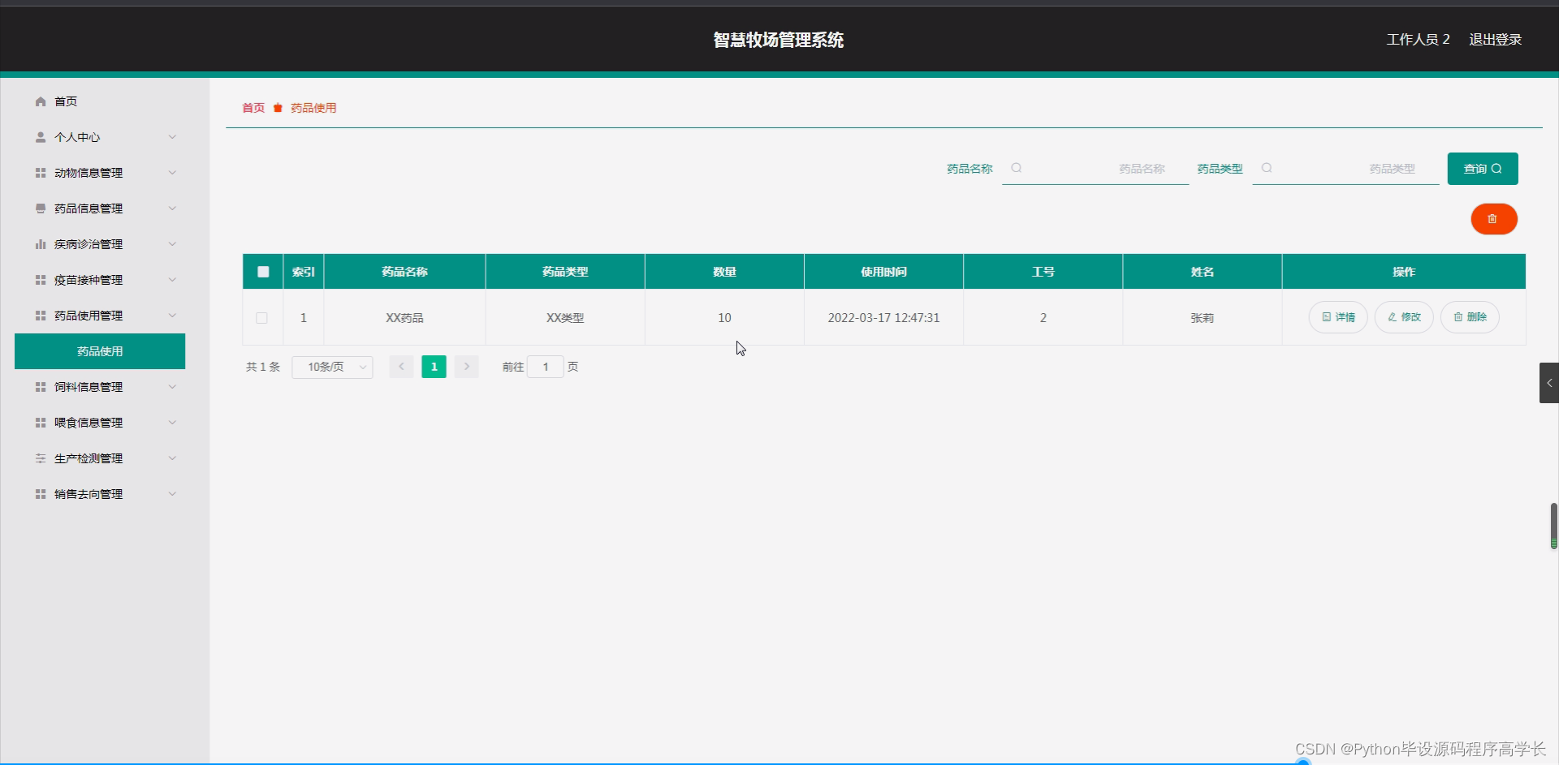
Task: Expand the 饲料信息管理 menu chevron
Action: pos(172,387)
